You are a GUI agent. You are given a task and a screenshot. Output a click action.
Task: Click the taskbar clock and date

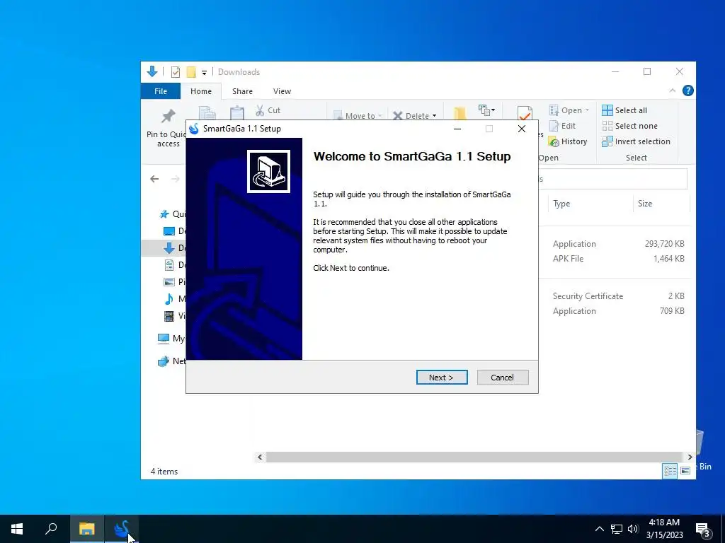(x=664, y=529)
